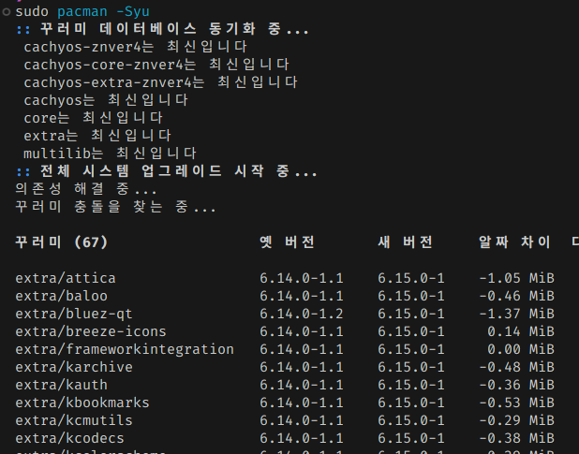
Task: Click the "-0.48 MiB" size for karchive
Action: click(x=516, y=367)
